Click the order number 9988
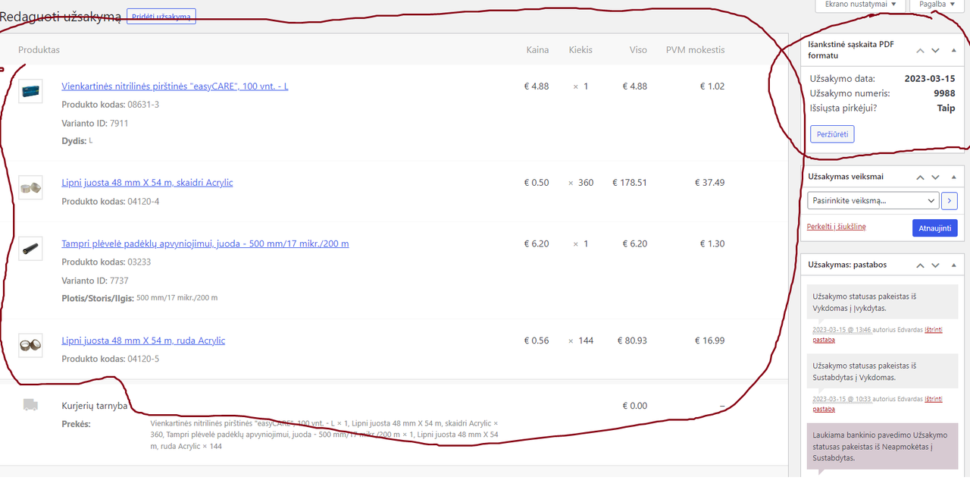Image resolution: width=970 pixels, height=493 pixels. 944,93
